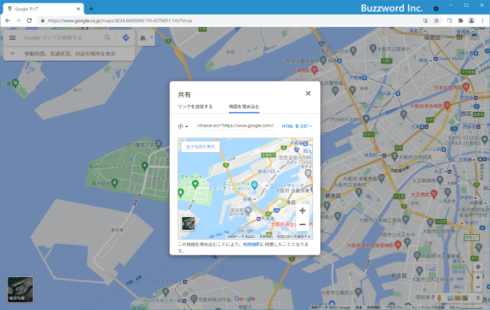Install Google Maps app from address bar icon

[425, 21]
